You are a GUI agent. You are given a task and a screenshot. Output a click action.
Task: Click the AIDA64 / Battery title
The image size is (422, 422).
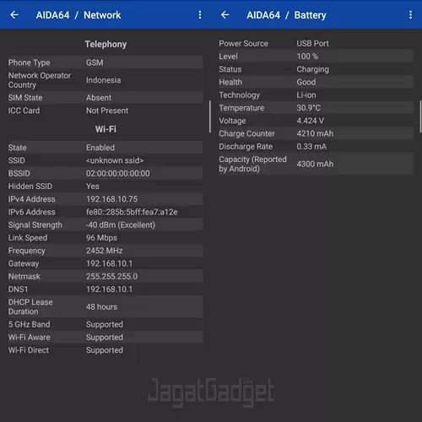point(286,15)
